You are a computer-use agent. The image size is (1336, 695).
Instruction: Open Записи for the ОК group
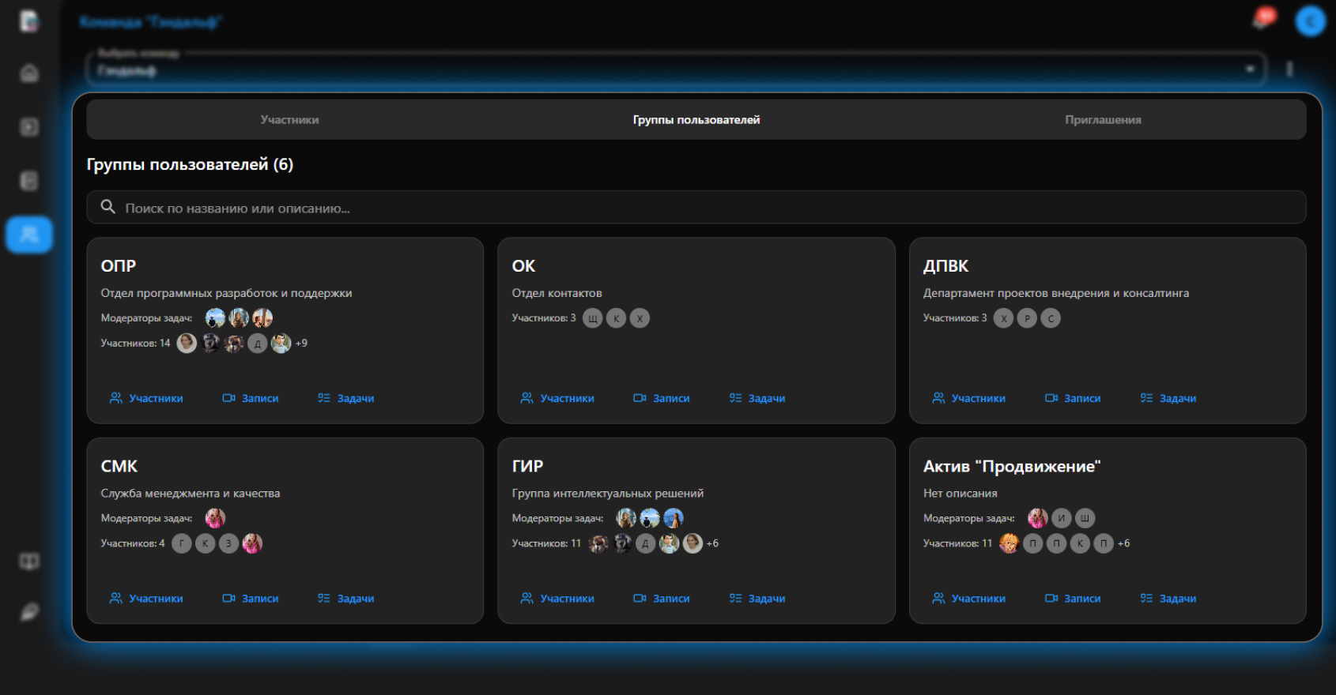pyautogui.click(x=662, y=398)
